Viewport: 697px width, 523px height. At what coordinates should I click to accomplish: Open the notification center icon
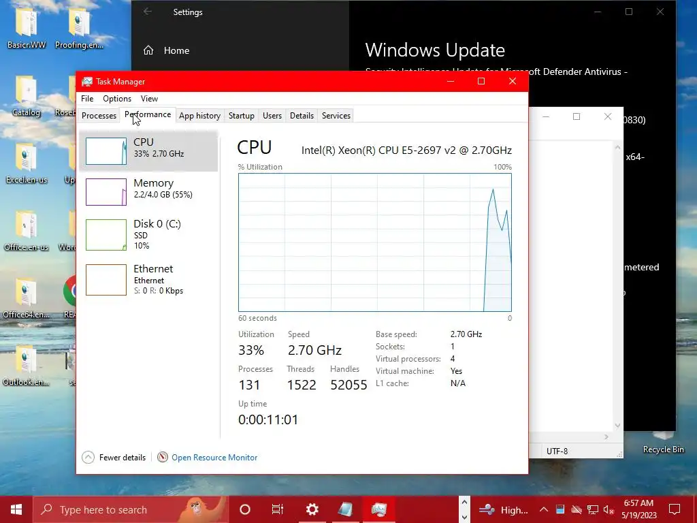pyautogui.click(x=675, y=509)
